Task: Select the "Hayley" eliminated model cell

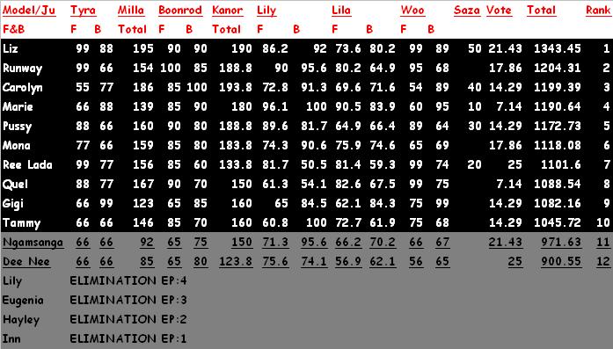Action: click(21, 320)
